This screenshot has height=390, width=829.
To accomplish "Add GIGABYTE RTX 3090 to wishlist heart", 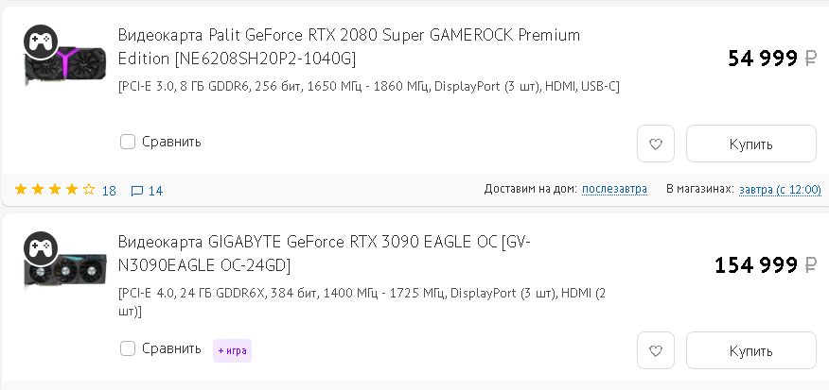I will click(656, 350).
